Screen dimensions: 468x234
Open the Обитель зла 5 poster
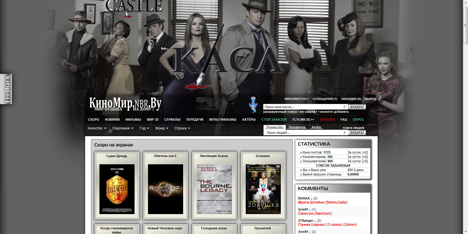166,189
